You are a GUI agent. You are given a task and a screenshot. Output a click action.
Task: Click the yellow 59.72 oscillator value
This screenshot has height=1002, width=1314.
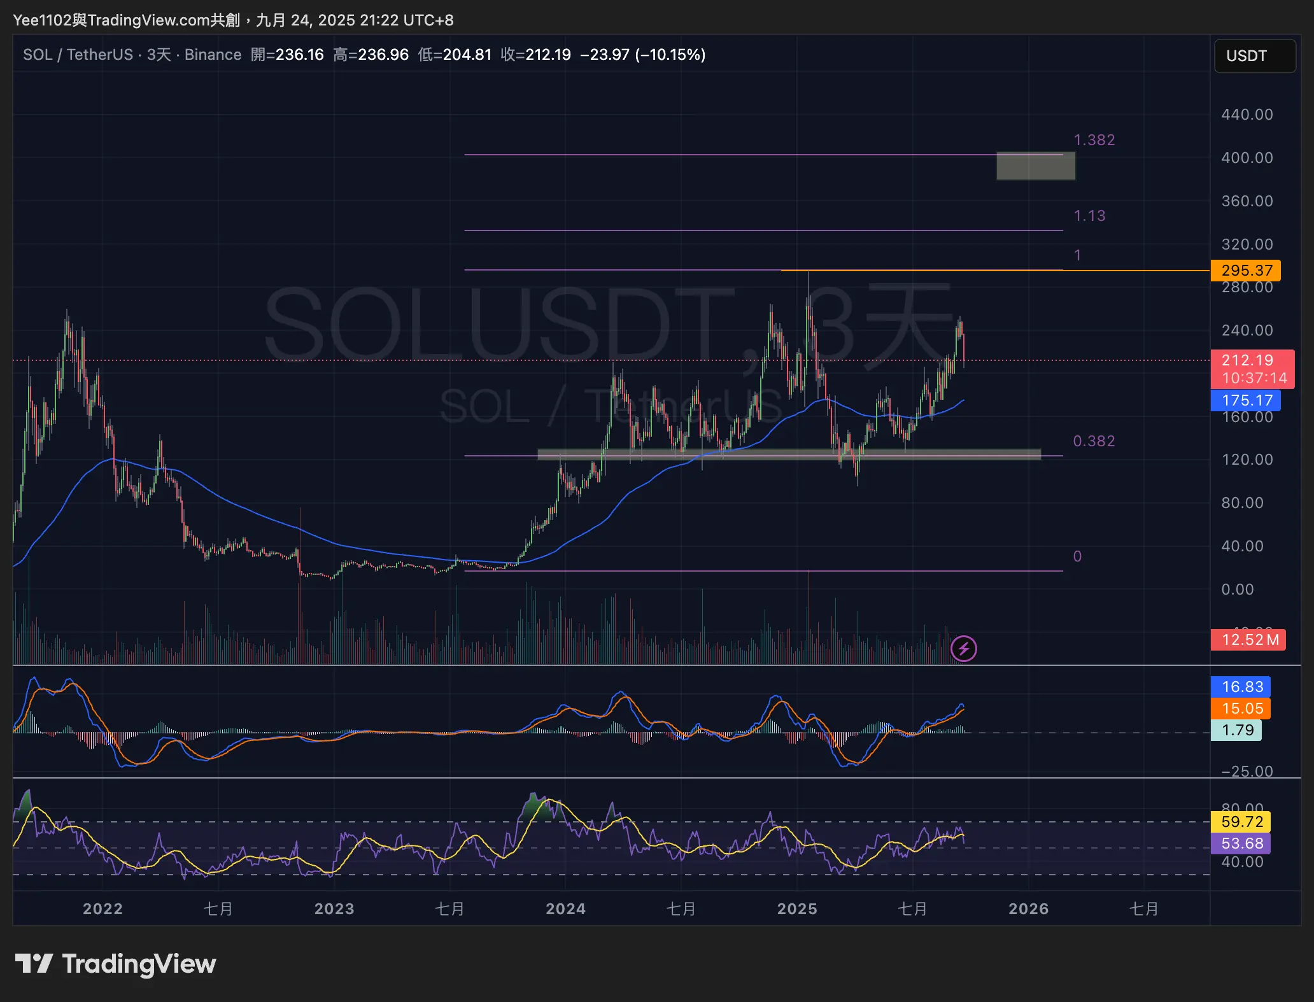click(x=1240, y=822)
